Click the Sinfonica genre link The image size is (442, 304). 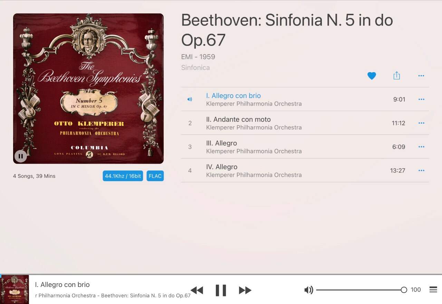pos(195,68)
